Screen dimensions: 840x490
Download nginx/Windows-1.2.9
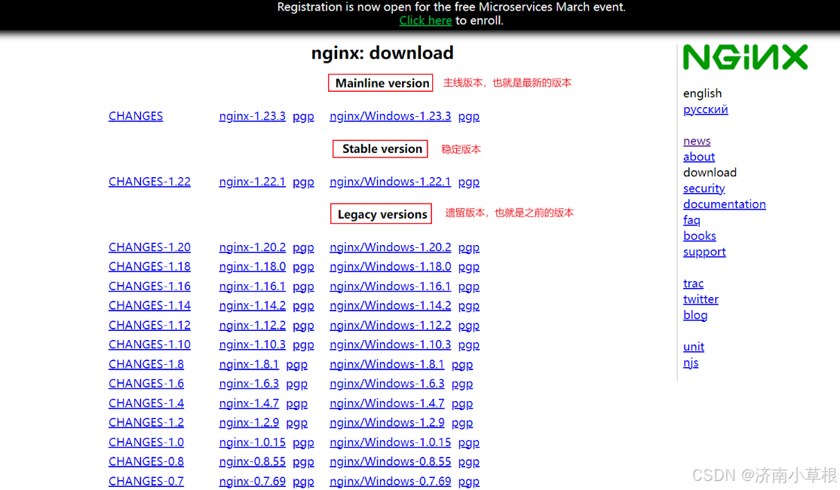(x=387, y=423)
